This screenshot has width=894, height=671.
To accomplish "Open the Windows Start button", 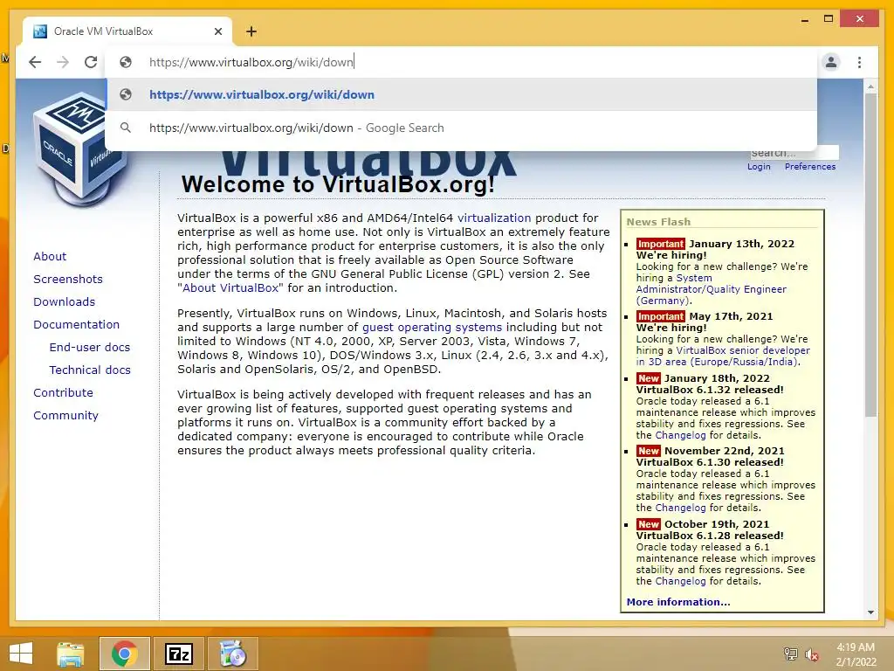I will coord(21,654).
